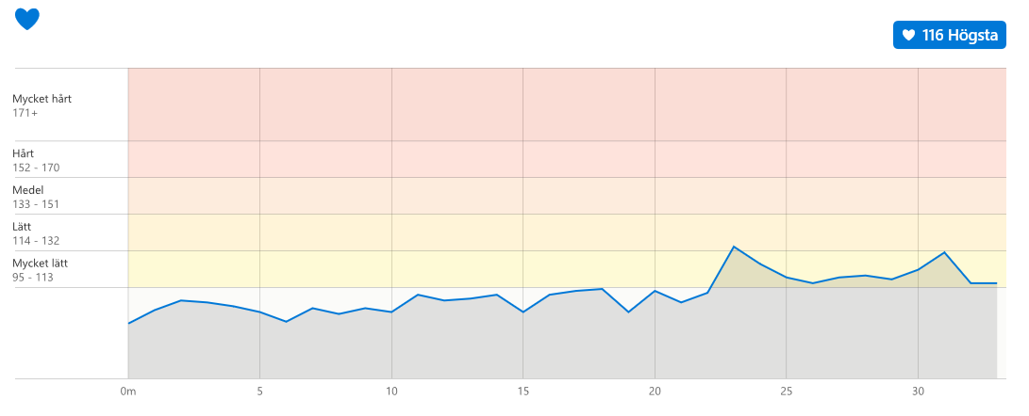Select the Medel 133 - 151 zone label
This screenshot has height=416, width=1029.
point(36,198)
